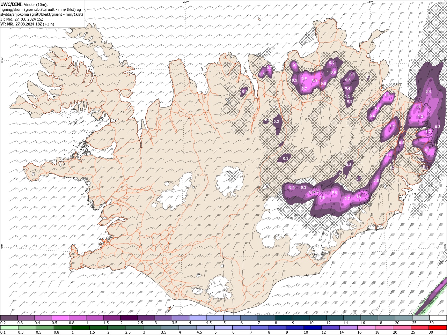Pick the deep blue bottom-row swatch between 10 and 12

coord(312,328)
